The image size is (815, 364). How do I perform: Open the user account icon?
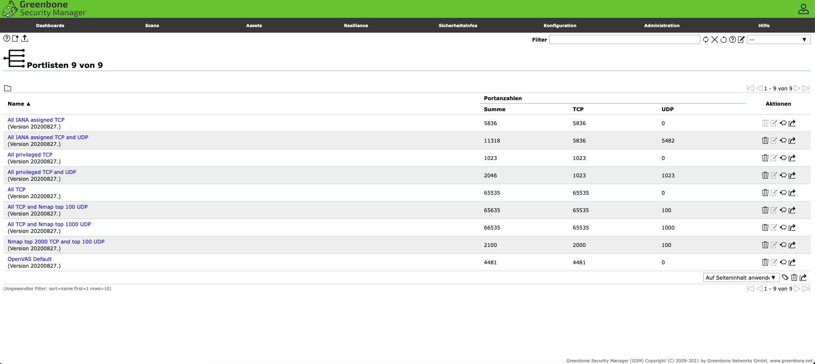click(803, 9)
